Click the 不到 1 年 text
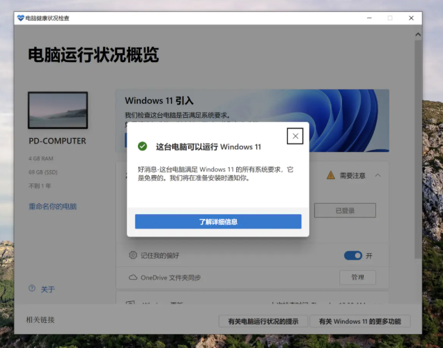This screenshot has width=443, height=348. tap(40, 186)
